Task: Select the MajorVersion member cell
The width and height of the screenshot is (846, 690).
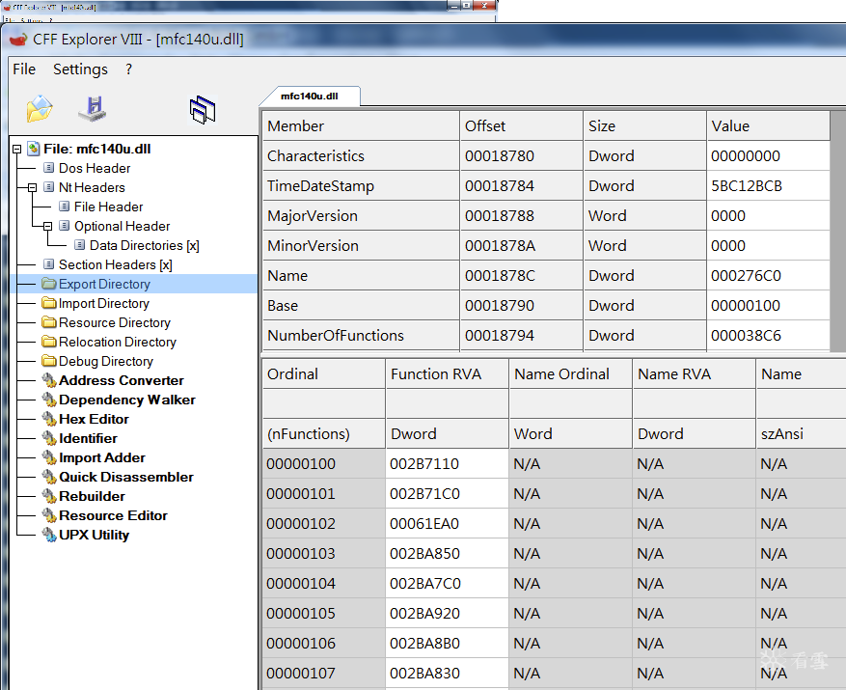Action: click(361, 216)
